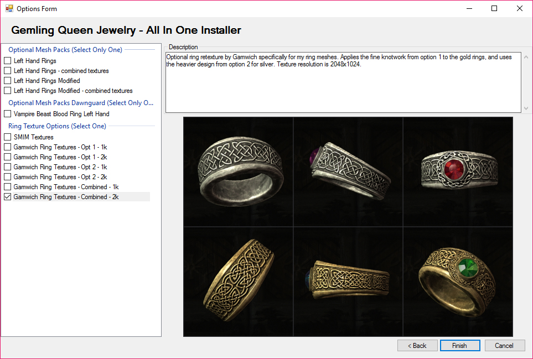The width and height of the screenshot is (533, 359).
Task: Click the description scrollbar up arrow
Action: click(x=526, y=57)
